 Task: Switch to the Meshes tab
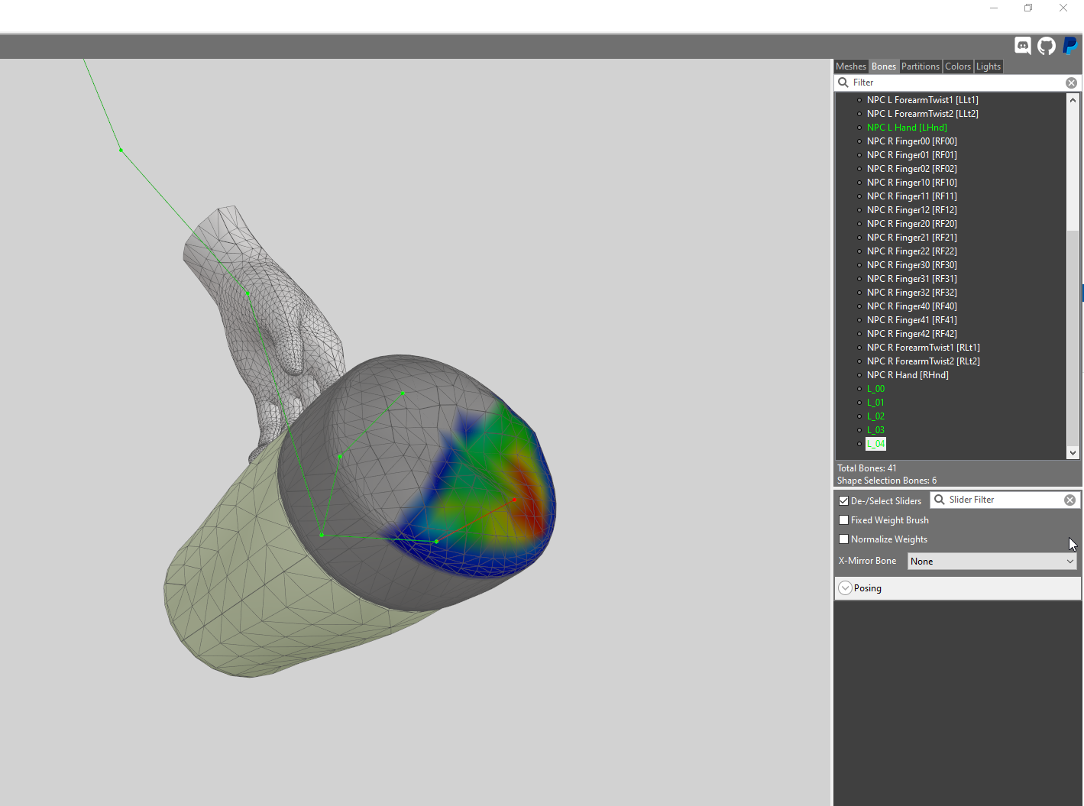tap(851, 66)
